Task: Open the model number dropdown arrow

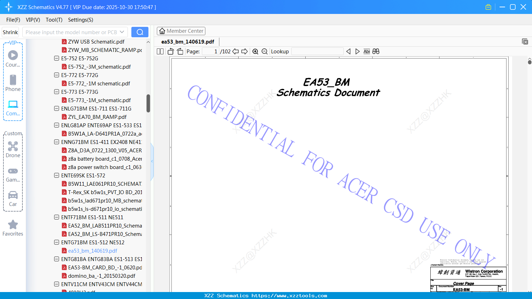Action: point(122,32)
